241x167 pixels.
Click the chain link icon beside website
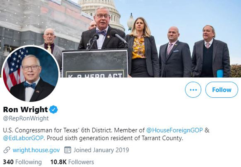pos(7,150)
